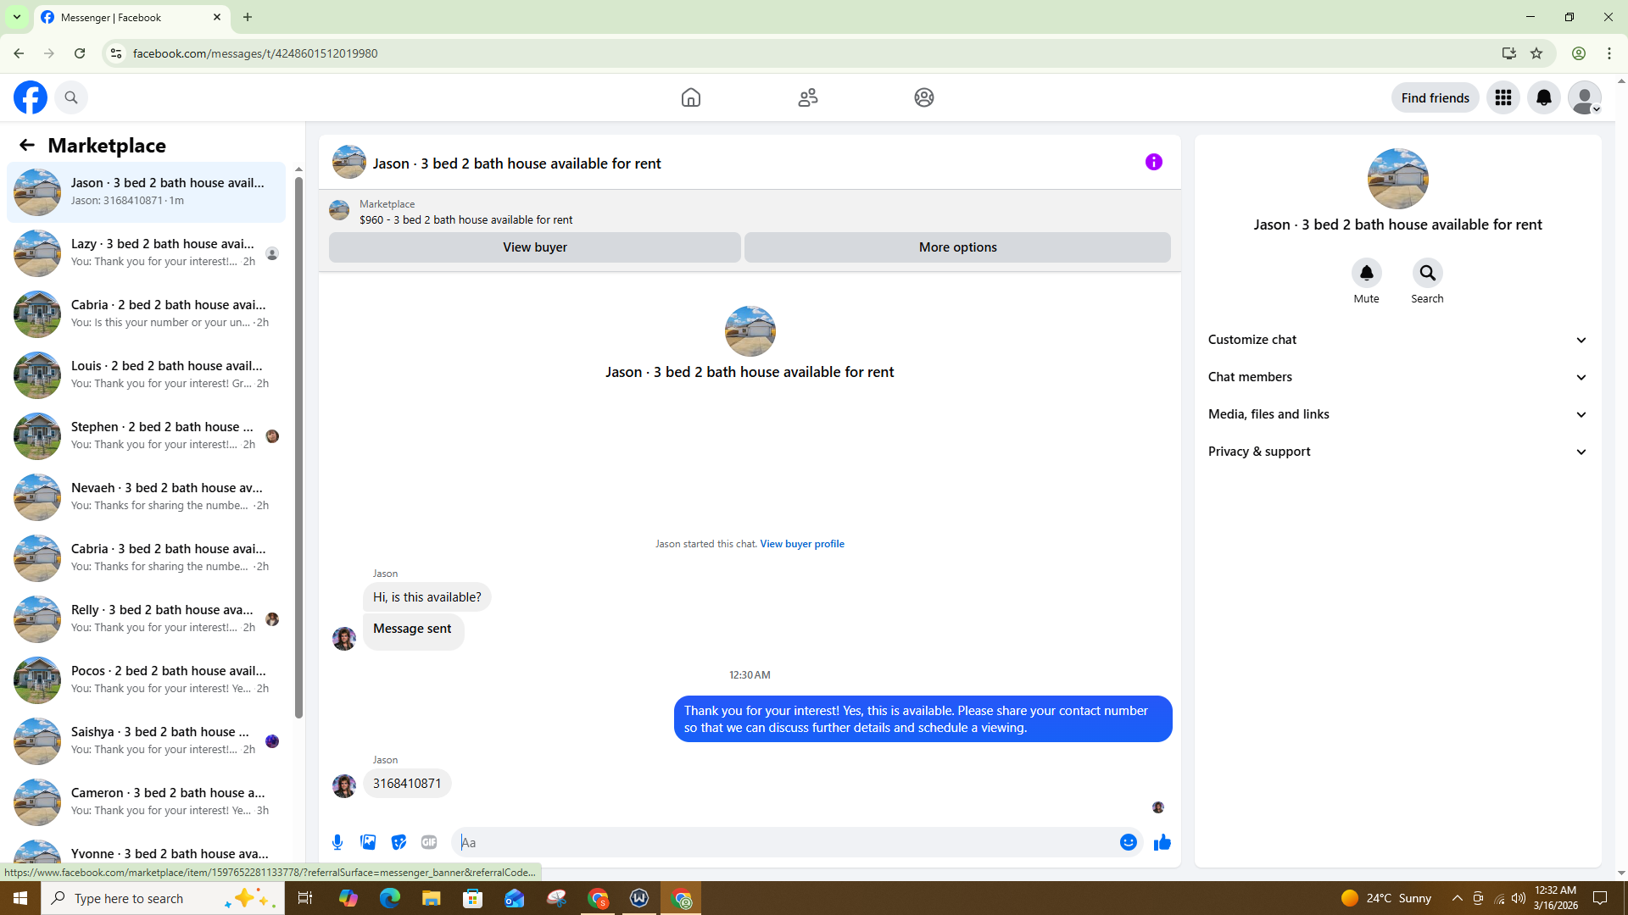The width and height of the screenshot is (1628, 915).
Task: Click the message input field
Action: [x=784, y=842]
